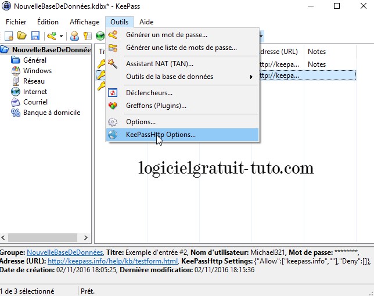The width and height of the screenshot is (374, 296).
Task: Click the toolbar overflow arrow at right
Action: click(261, 36)
